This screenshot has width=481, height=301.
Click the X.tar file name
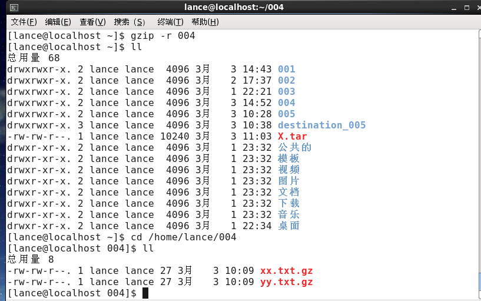pos(293,136)
